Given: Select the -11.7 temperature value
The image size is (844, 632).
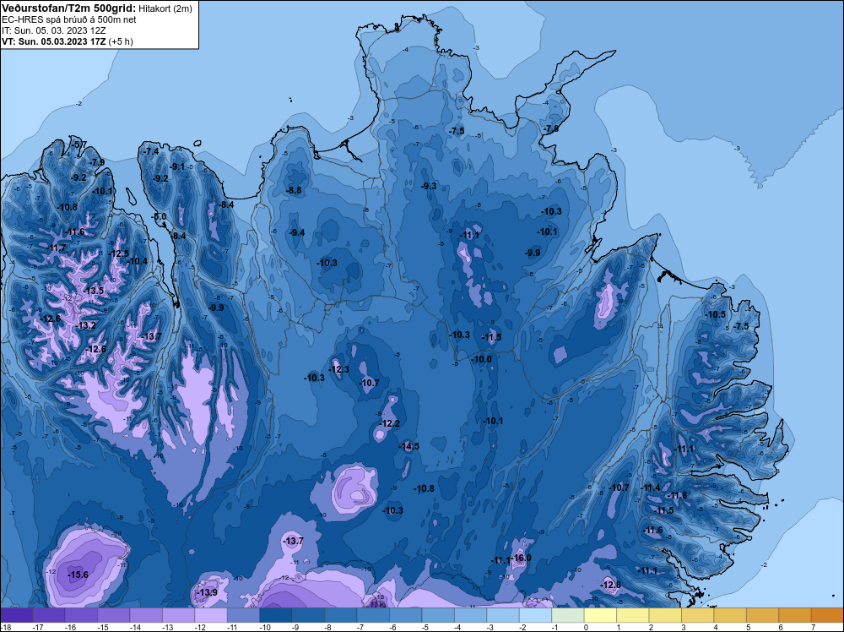Looking at the screenshot, I should [56, 248].
